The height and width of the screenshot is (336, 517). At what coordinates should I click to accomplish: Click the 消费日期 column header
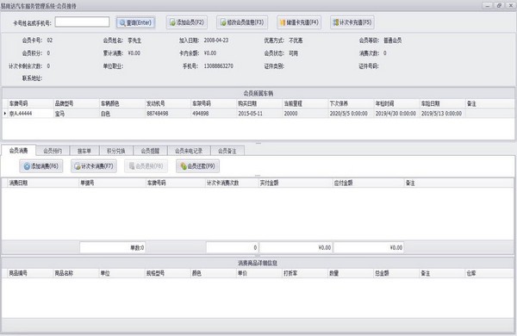pyautogui.click(x=43, y=183)
